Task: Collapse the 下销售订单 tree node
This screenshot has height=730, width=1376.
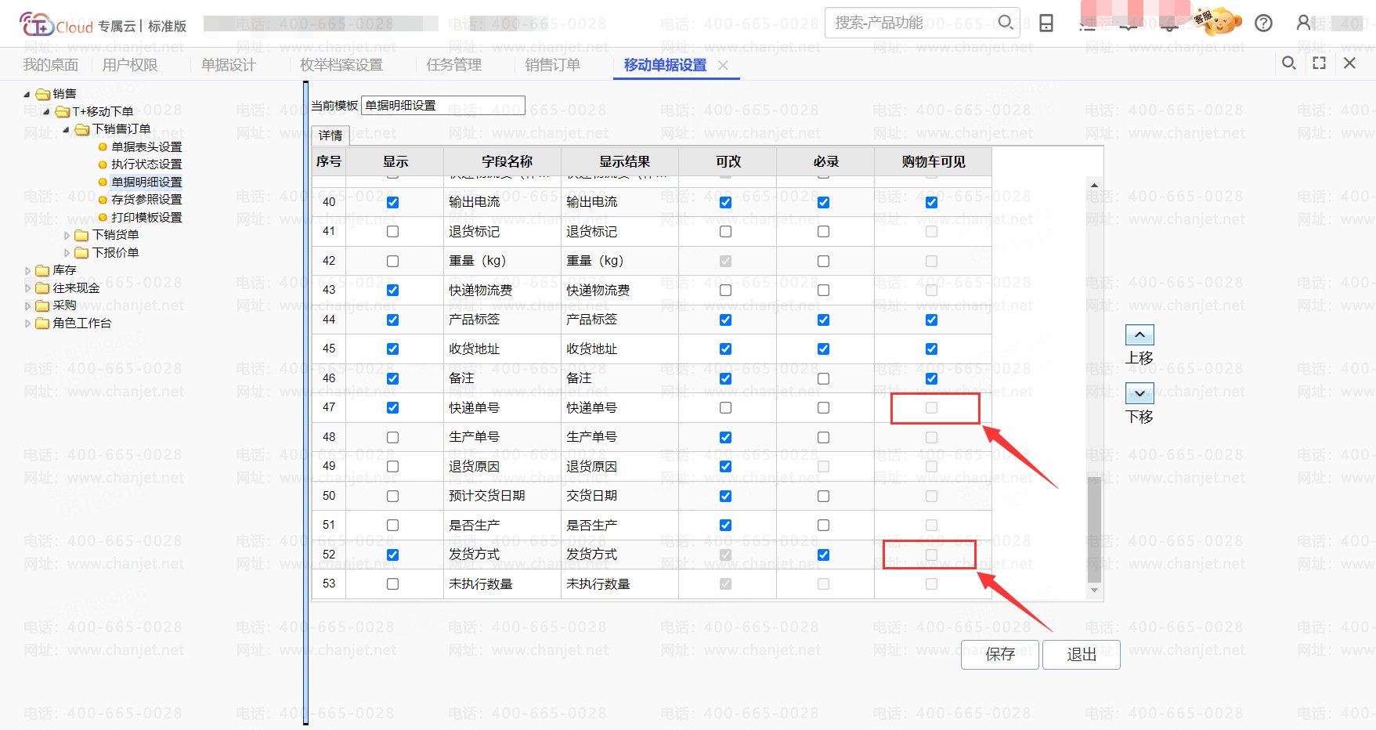Action: [x=67, y=129]
